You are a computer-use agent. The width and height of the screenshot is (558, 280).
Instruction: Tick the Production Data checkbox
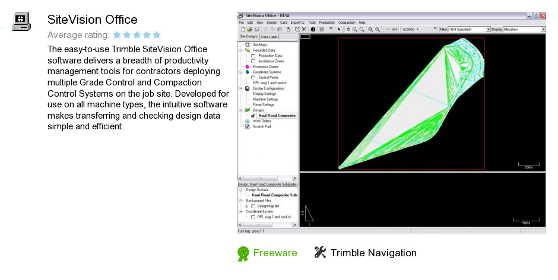point(253,56)
